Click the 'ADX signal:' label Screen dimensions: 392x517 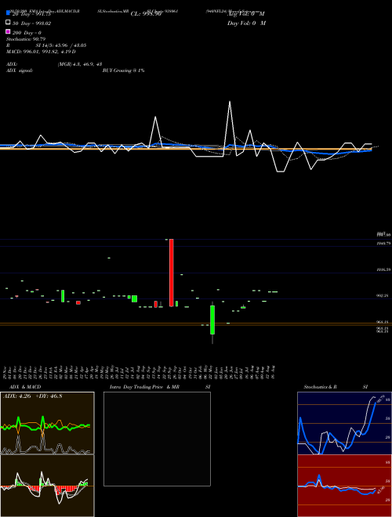[20, 70]
